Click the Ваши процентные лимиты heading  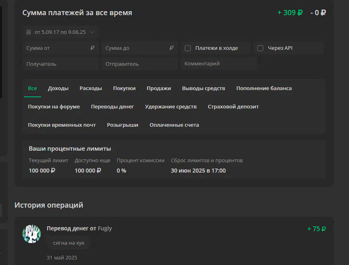[x=69, y=149]
